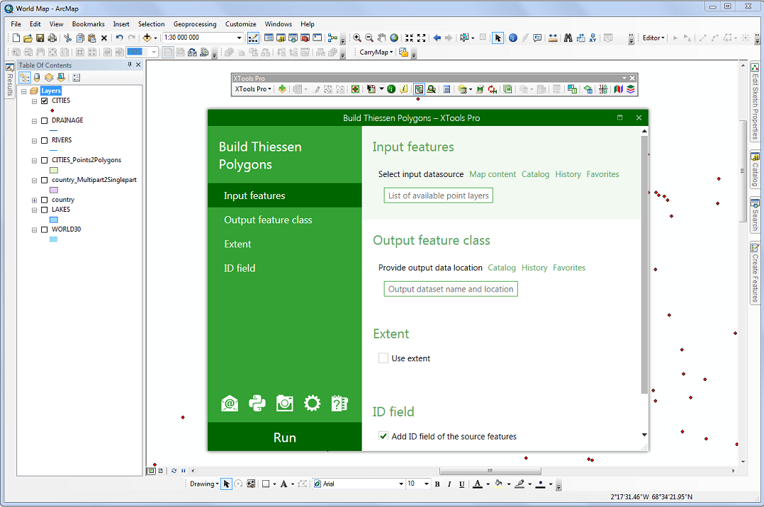Open the help book icon in dialog

click(339, 403)
